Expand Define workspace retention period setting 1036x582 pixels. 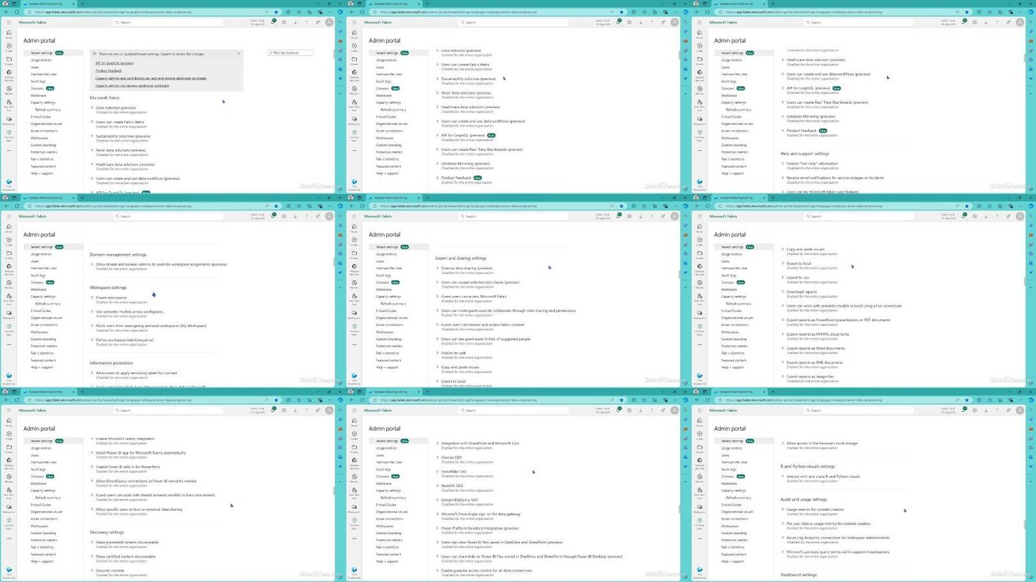tap(92, 340)
